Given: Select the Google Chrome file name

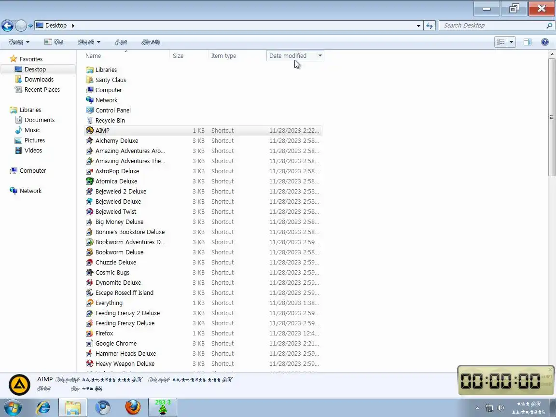Looking at the screenshot, I should 116,344.
